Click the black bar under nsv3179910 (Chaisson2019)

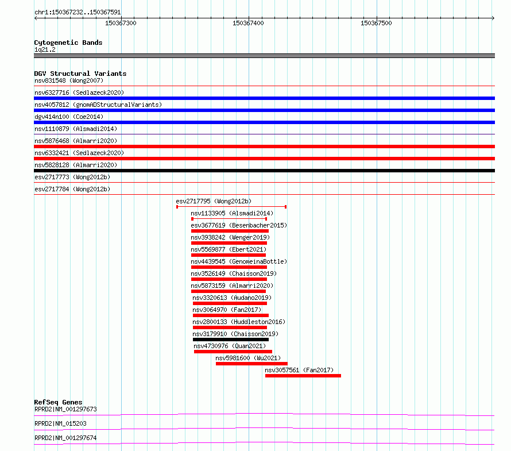[x=231, y=340]
